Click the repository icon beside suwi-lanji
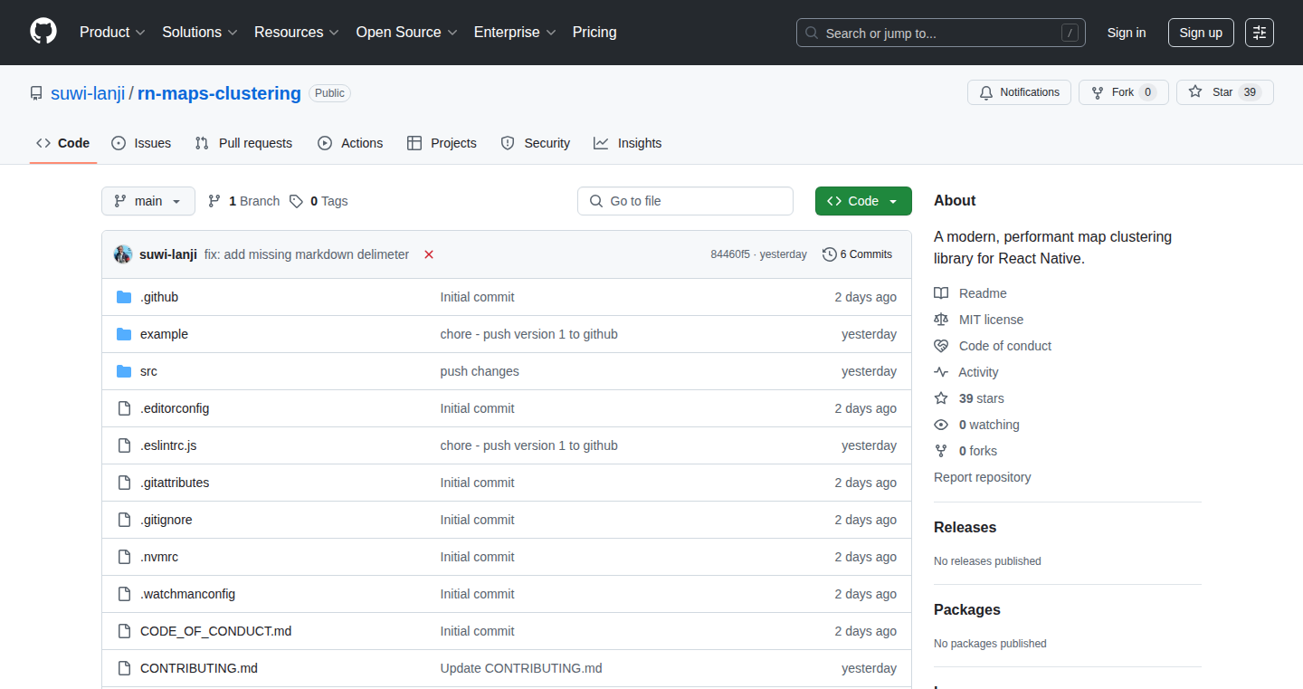Viewport: 1303px width, 689px height. tap(36, 93)
